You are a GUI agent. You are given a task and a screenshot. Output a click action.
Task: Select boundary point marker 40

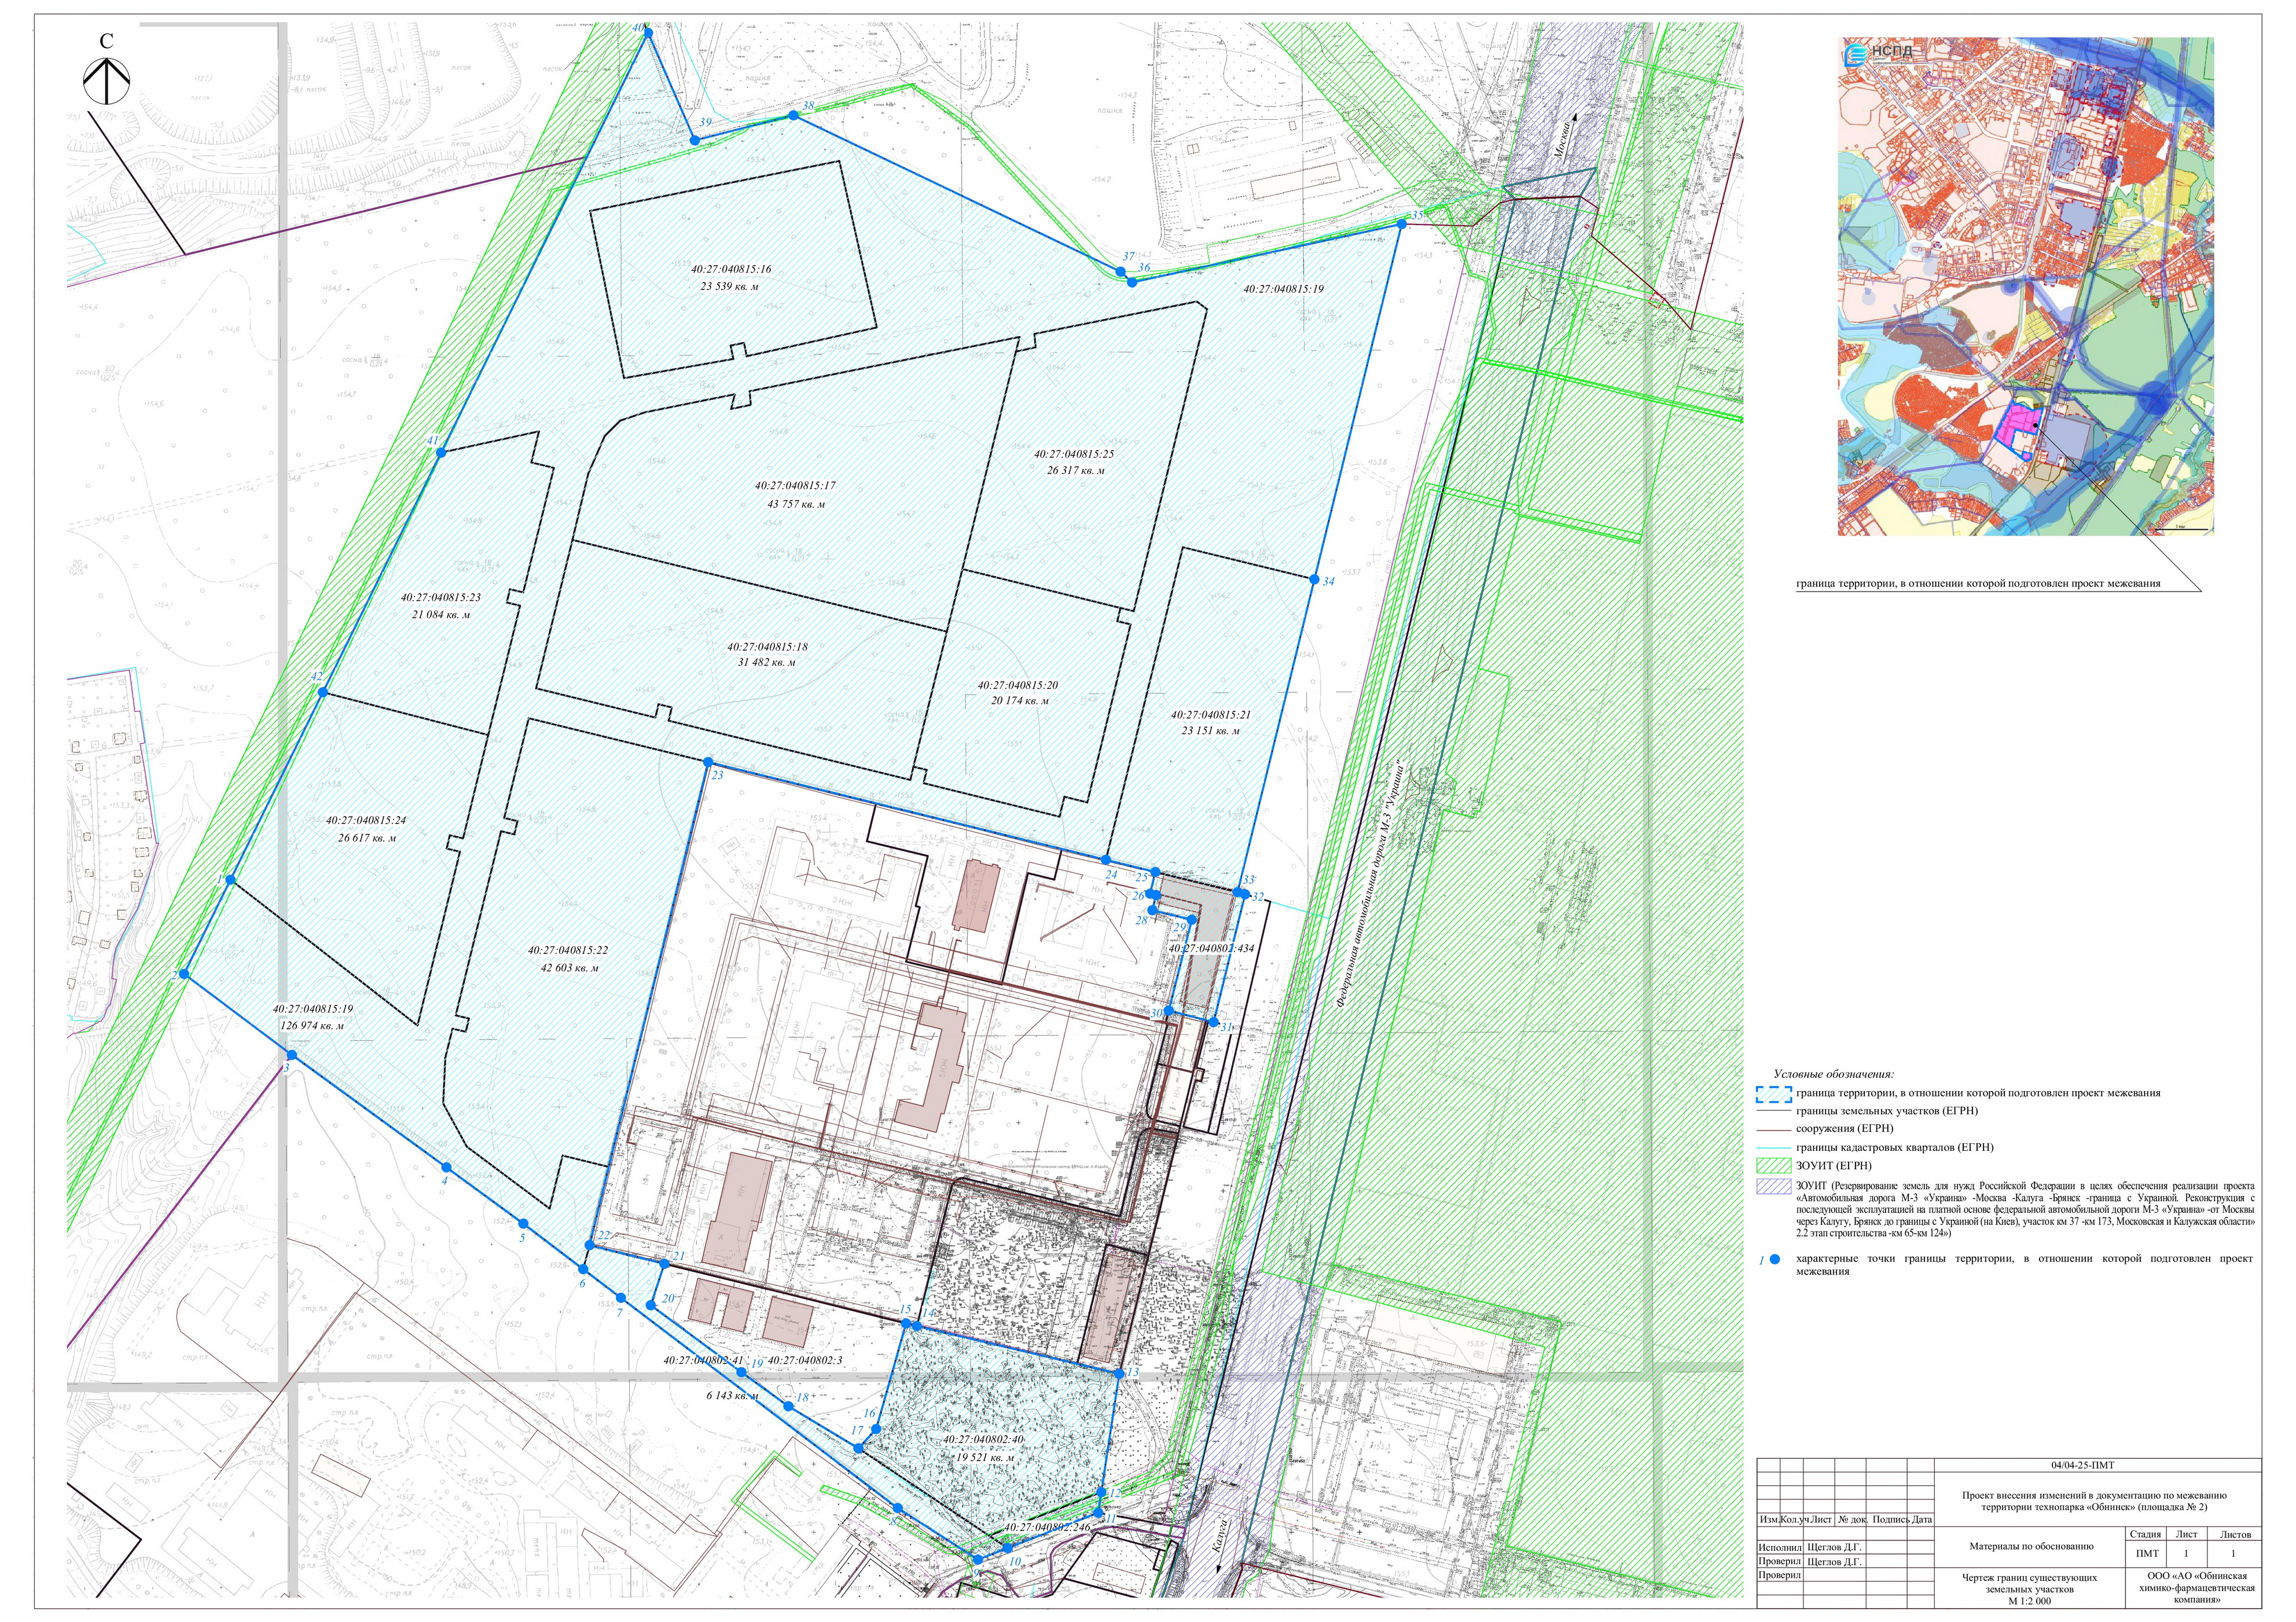[x=647, y=33]
